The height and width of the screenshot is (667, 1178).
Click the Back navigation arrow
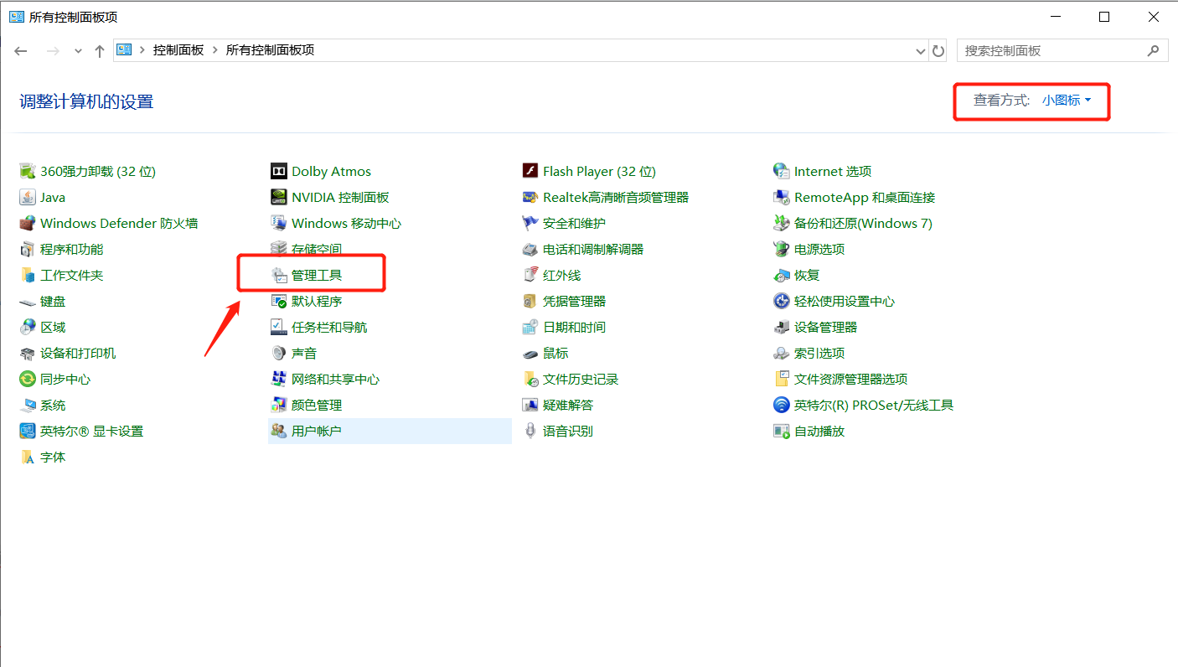[21, 51]
